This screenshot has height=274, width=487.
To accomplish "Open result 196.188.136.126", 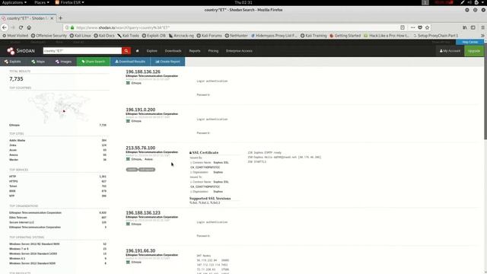I will point(143,72).
